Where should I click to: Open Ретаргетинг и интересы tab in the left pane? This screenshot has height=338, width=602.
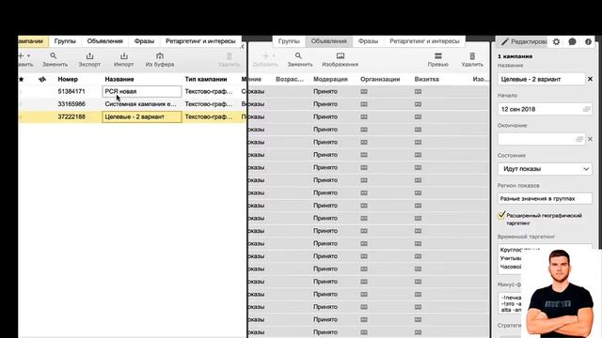pos(200,41)
